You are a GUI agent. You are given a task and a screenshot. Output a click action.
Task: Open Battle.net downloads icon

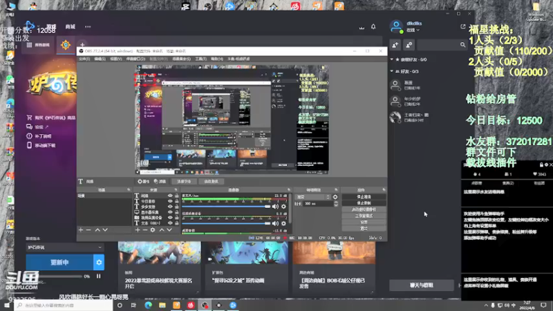point(362,27)
